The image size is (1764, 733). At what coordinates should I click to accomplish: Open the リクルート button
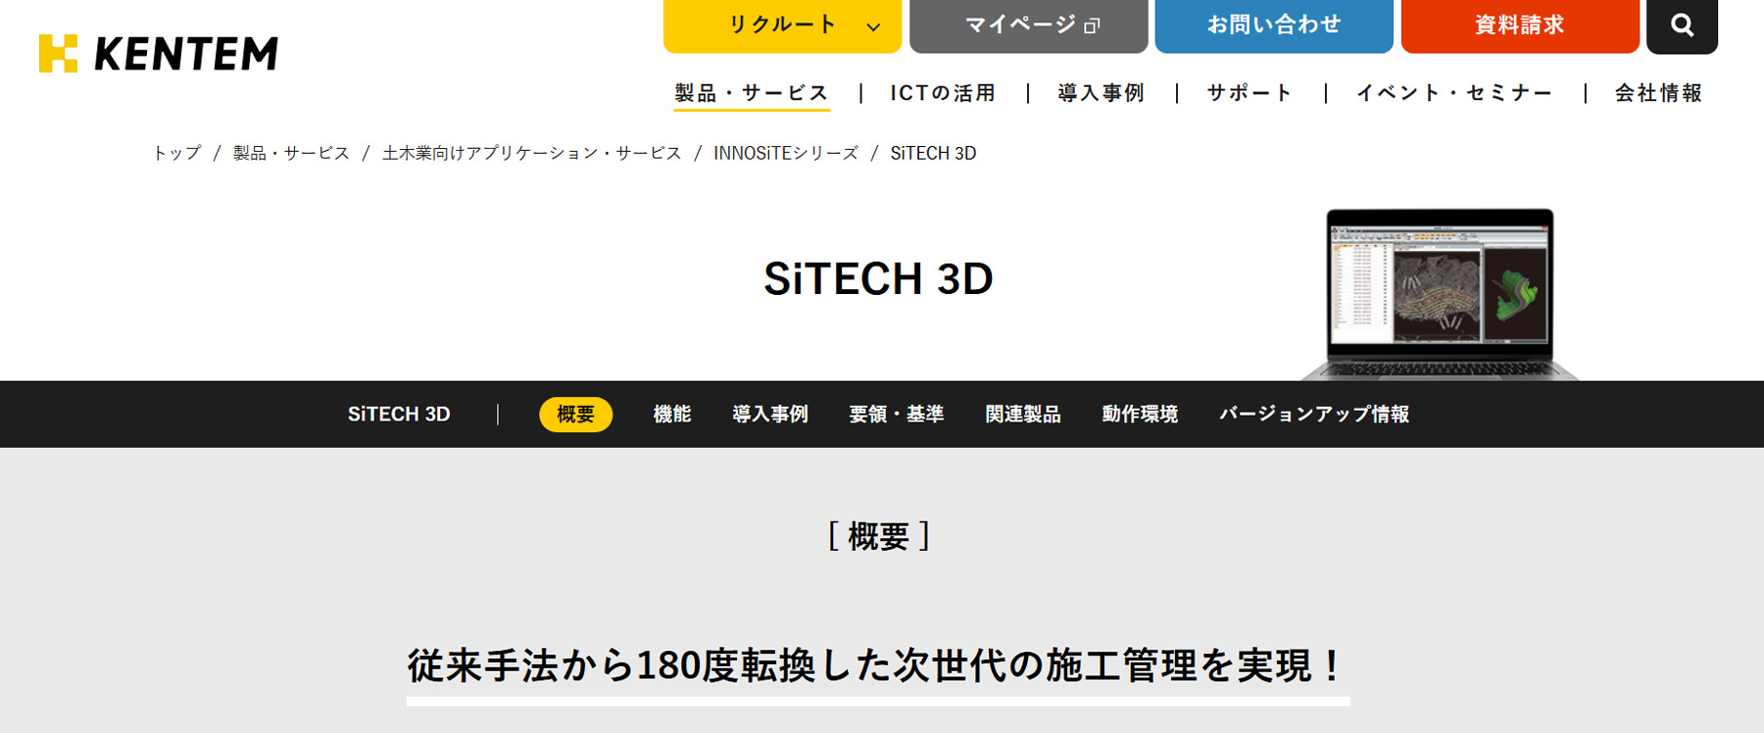pos(782,25)
